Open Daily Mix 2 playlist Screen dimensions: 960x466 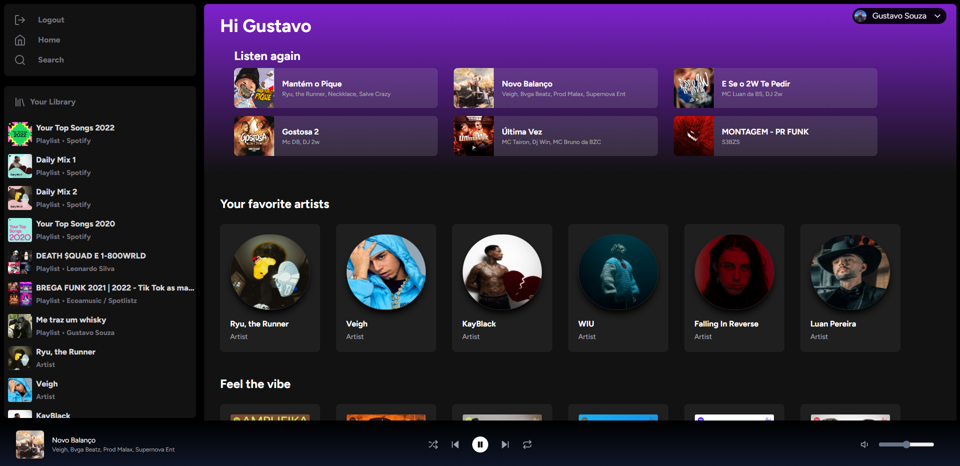(x=100, y=198)
